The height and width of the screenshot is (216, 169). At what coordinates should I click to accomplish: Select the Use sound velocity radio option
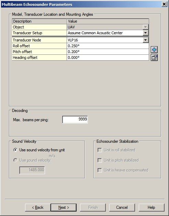tap(15, 160)
